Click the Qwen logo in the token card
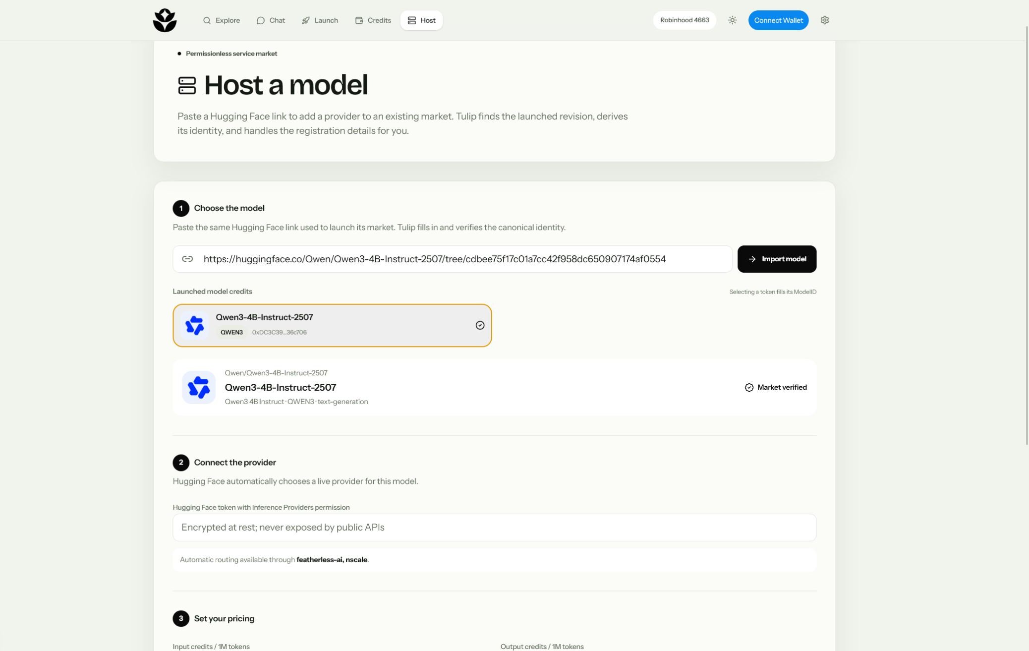 tap(194, 325)
